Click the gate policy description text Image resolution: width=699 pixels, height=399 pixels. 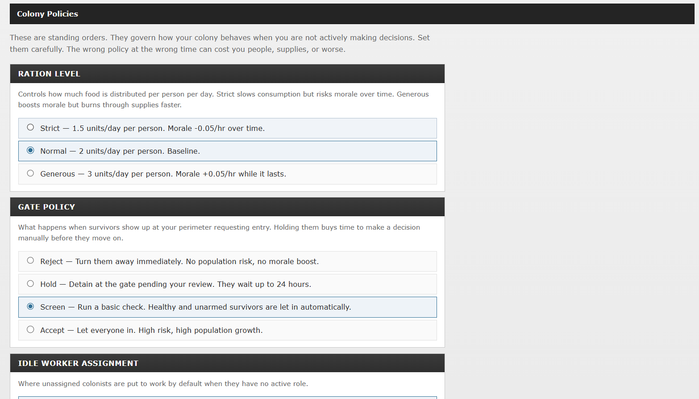click(x=219, y=233)
